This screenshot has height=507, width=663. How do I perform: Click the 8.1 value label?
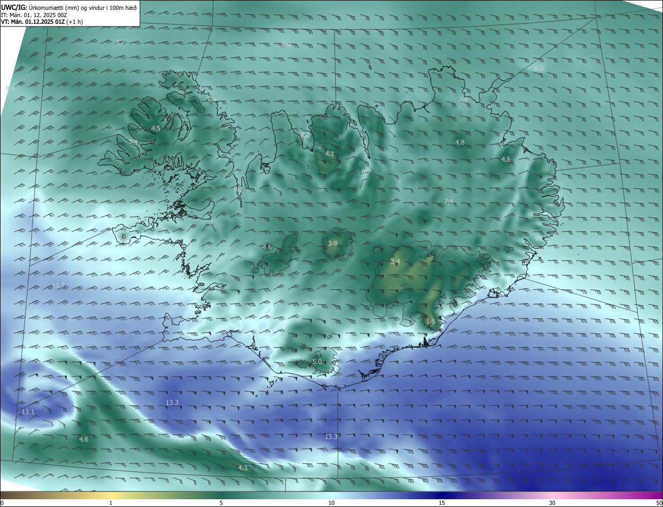coord(212,98)
